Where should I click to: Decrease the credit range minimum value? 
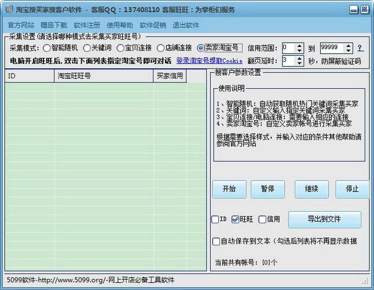pyautogui.click(x=299, y=50)
